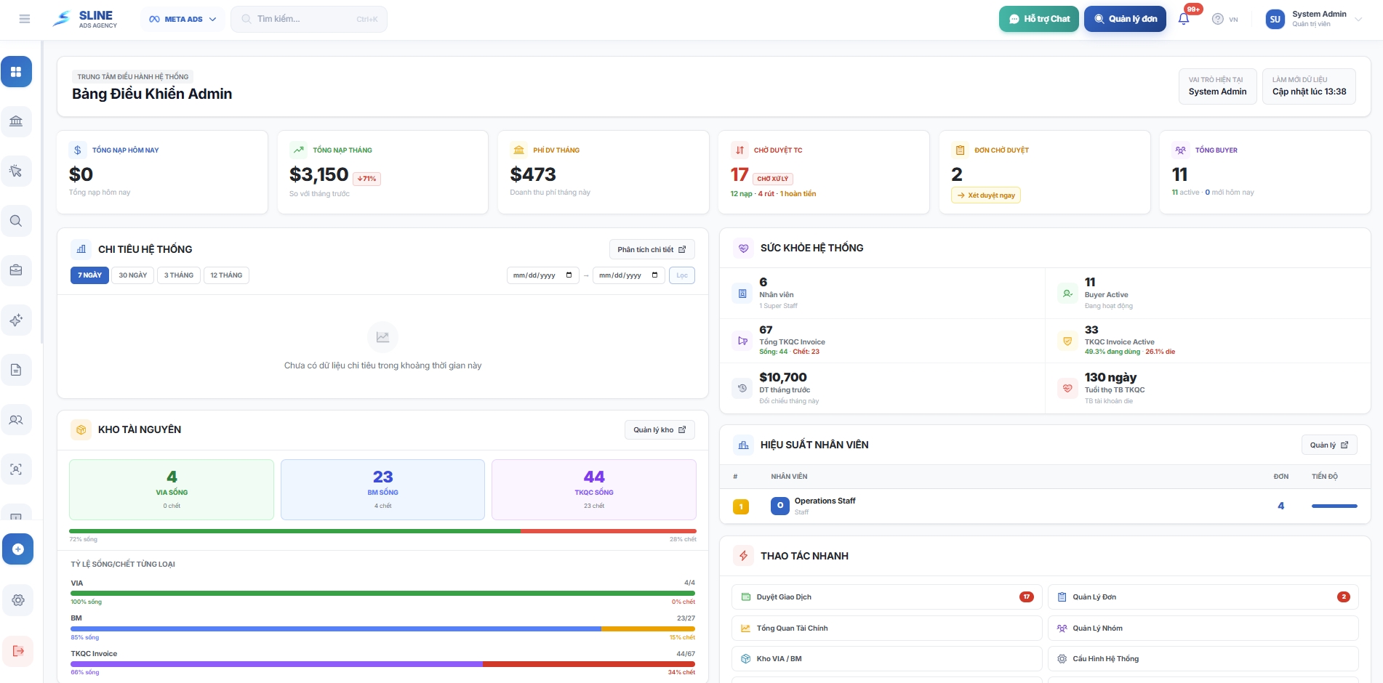Select the 12 THÁNG range tab
1383x683 pixels.
(226, 275)
